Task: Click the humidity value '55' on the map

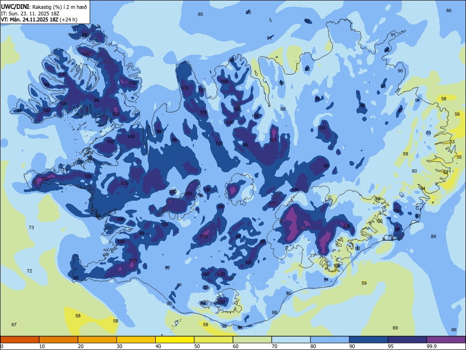Action: (x=459, y=157)
